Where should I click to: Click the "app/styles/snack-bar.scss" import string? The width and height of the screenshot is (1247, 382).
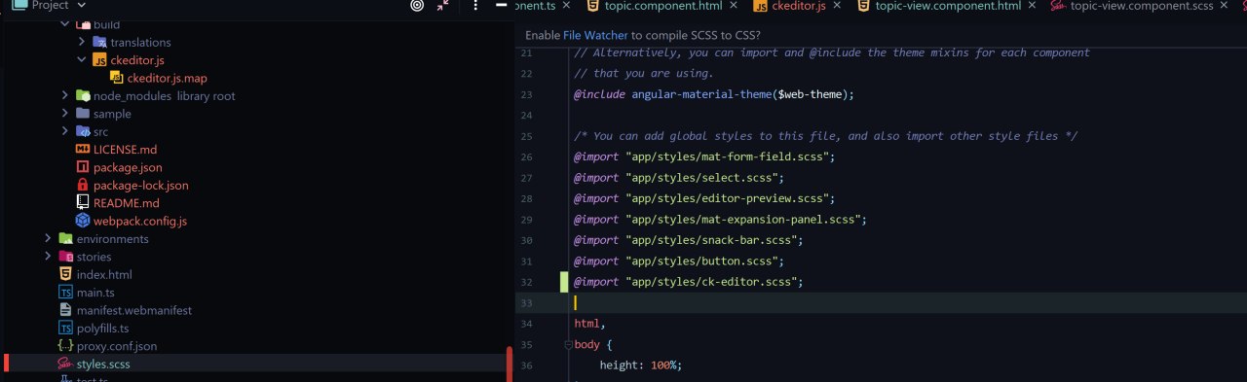711,240
